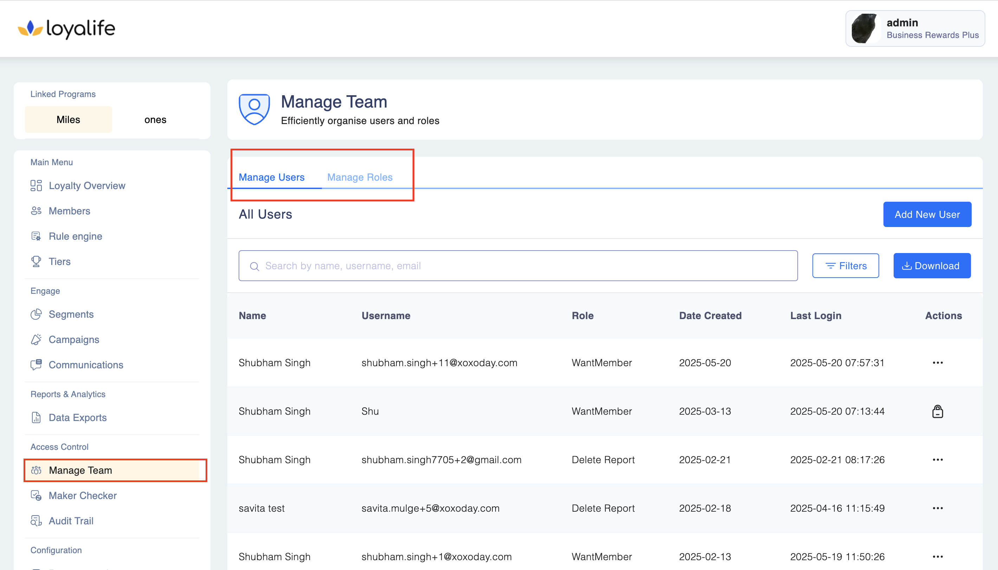998x570 pixels.
Task: Click the Communications chat icon
Action: (x=36, y=365)
